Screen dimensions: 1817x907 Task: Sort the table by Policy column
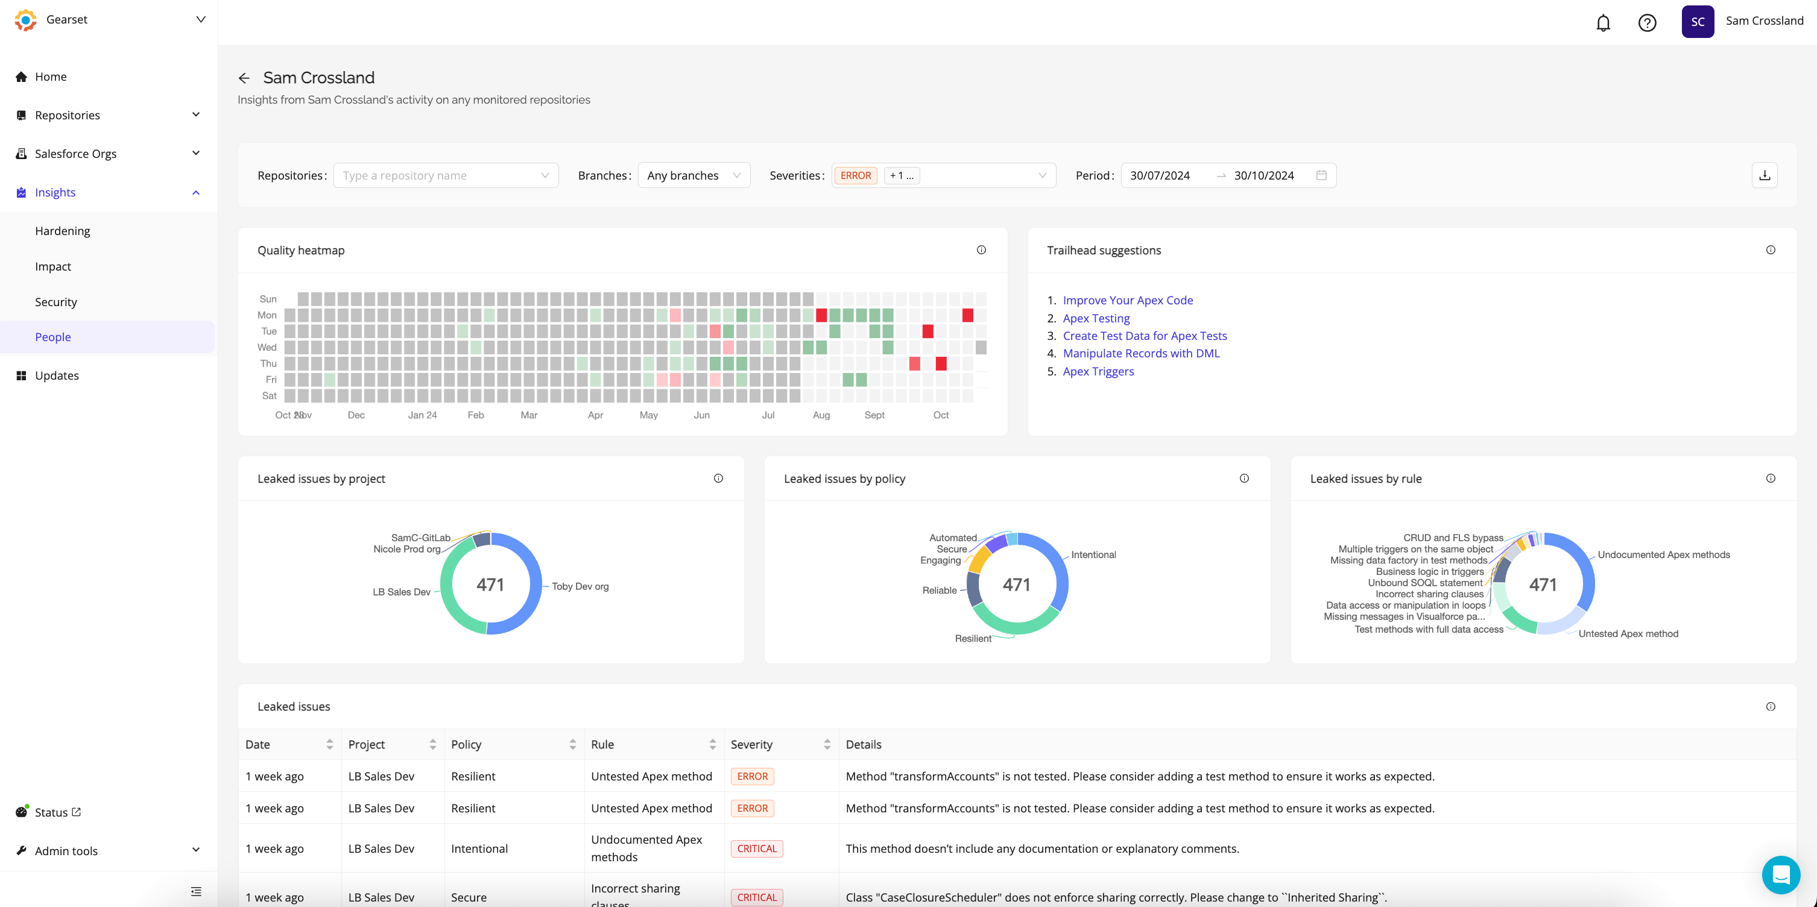(x=572, y=744)
